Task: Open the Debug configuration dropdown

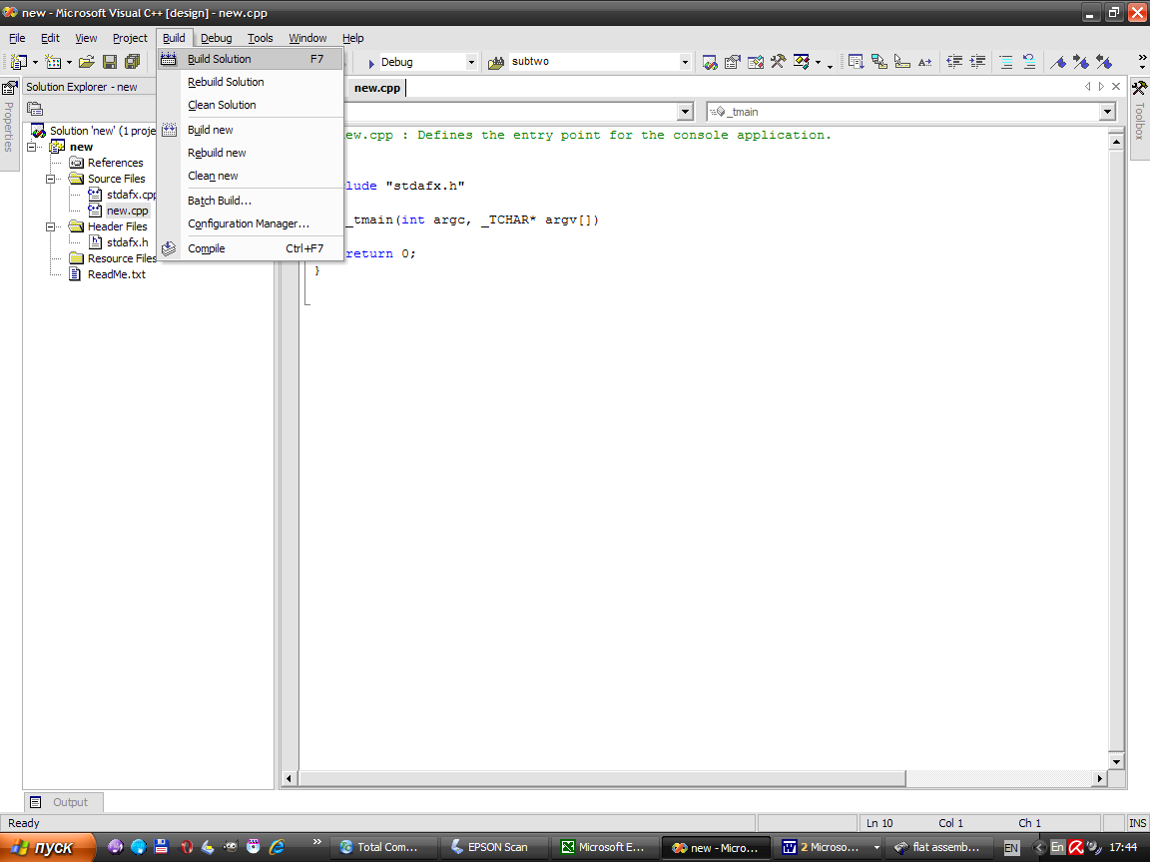Action: (471, 63)
